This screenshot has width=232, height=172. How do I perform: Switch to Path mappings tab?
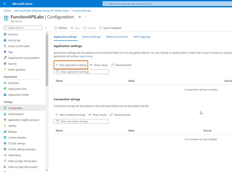tap(142, 37)
